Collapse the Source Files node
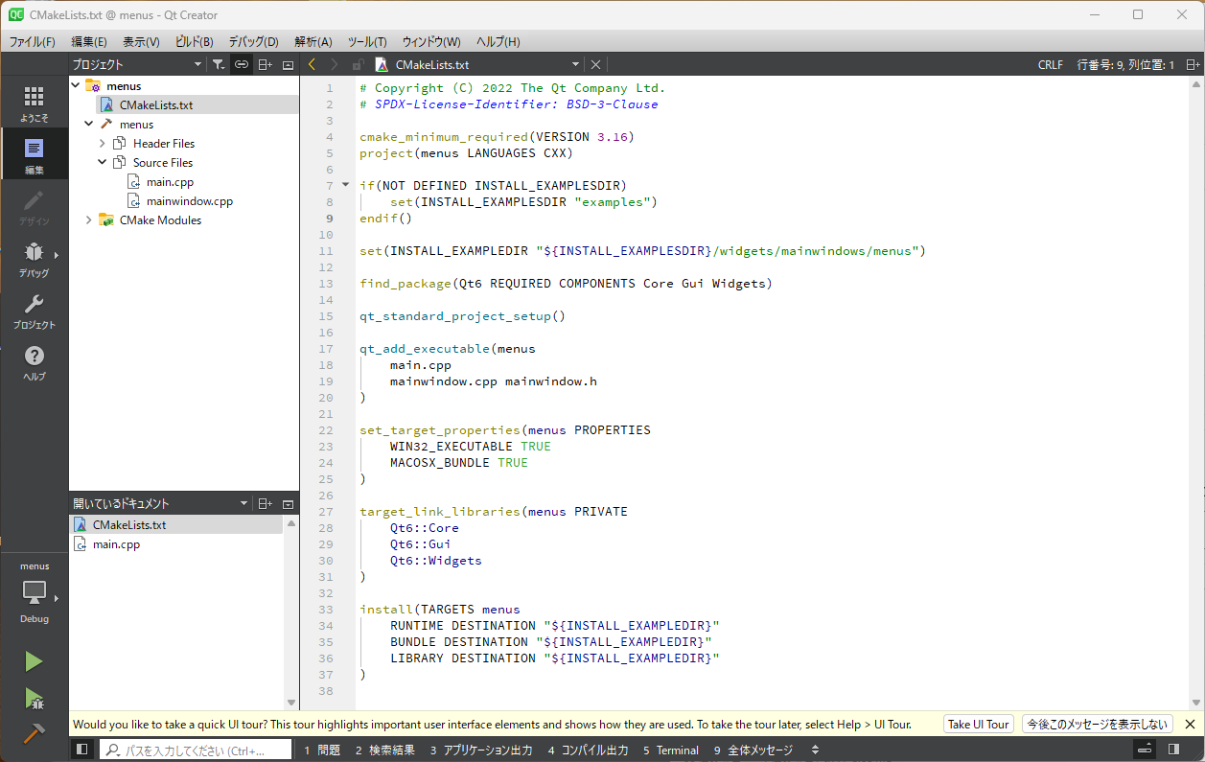The image size is (1205, 762). tap(101, 162)
